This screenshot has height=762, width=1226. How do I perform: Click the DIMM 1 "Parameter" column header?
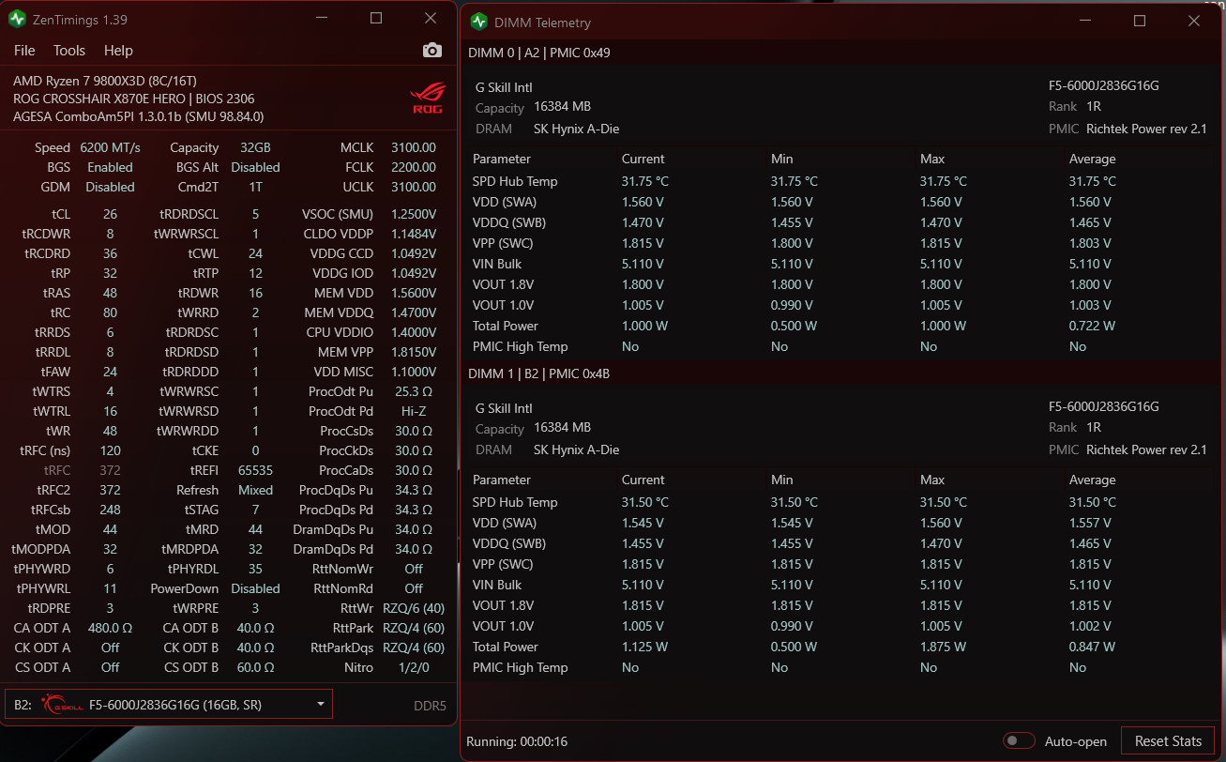click(x=502, y=480)
